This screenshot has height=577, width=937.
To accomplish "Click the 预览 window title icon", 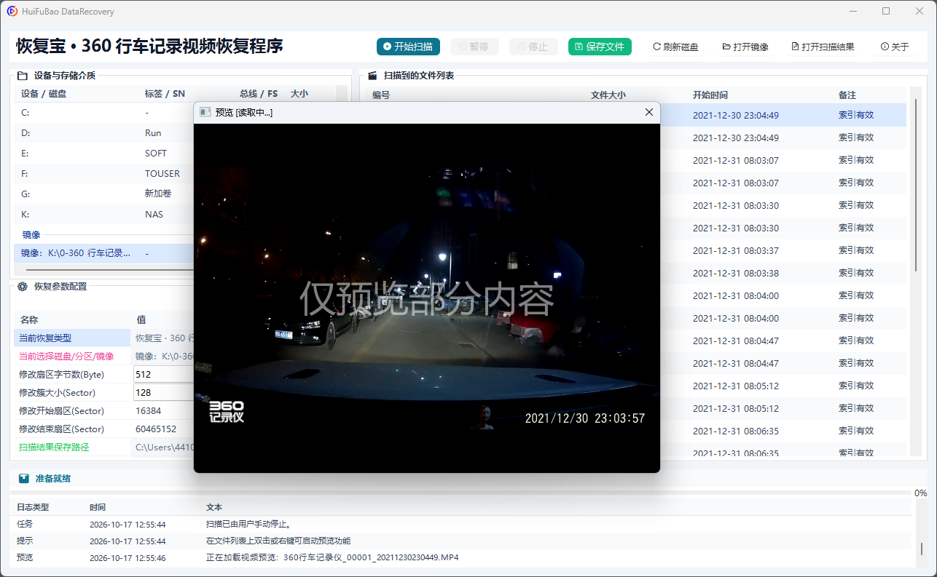I will point(205,113).
